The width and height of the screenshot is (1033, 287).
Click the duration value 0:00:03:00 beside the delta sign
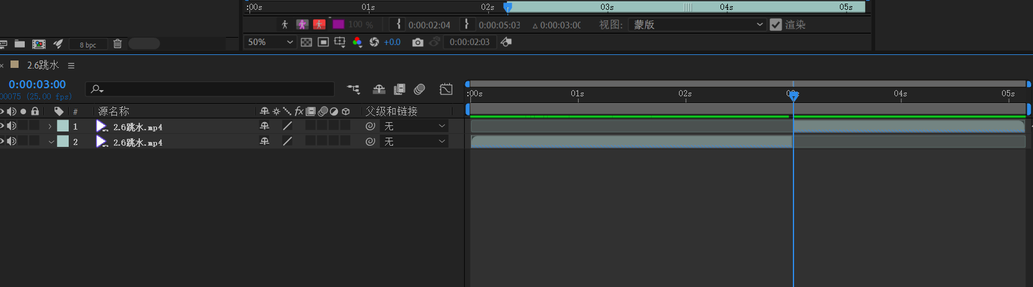pyautogui.click(x=560, y=25)
